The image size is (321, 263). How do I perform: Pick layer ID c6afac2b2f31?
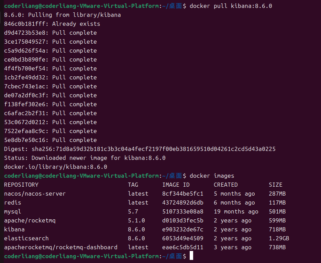click(25, 113)
